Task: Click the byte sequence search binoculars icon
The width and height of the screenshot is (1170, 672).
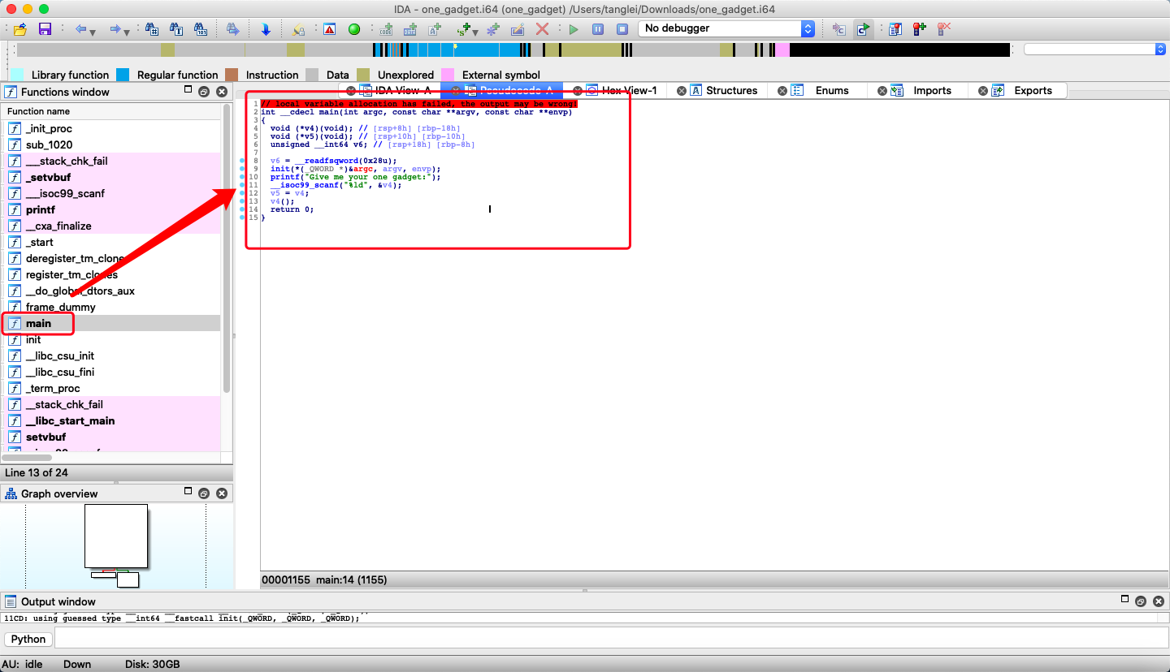Action: [201, 29]
